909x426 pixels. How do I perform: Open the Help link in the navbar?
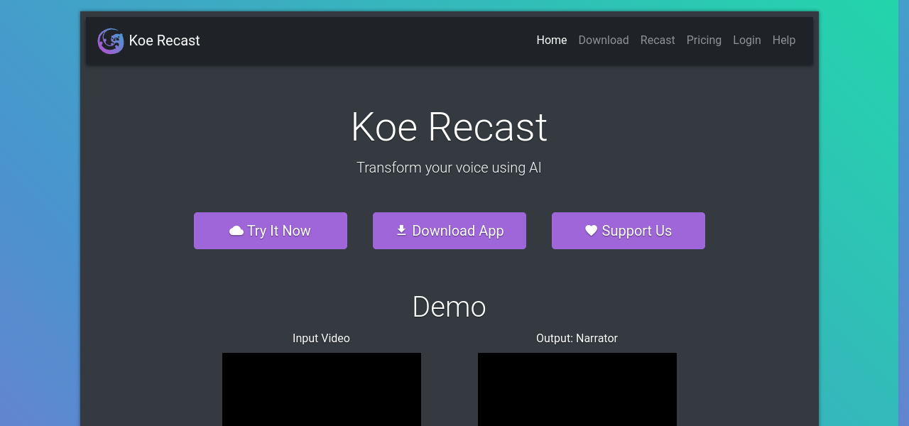click(x=783, y=40)
